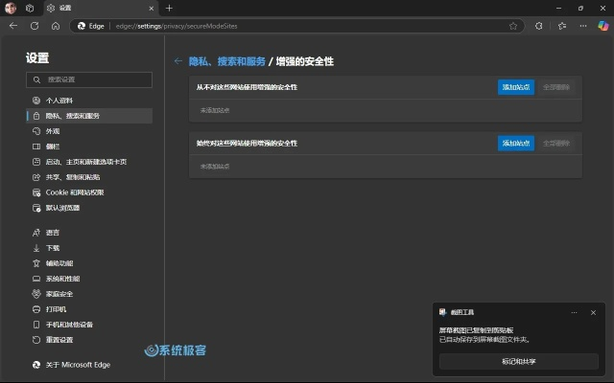Screen dimensions: 614x383
Task: Open 外观 settings in the sidebar
Action: pyautogui.click(x=53, y=131)
